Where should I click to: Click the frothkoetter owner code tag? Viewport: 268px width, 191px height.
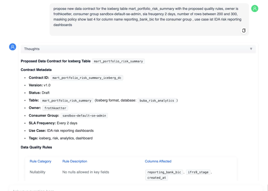pos(55,108)
